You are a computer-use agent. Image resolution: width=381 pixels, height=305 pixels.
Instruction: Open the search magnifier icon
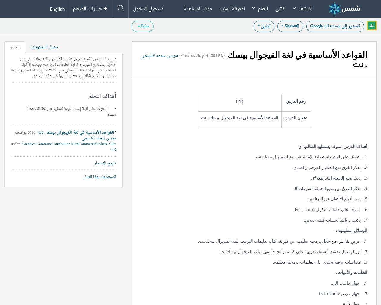pyautogui.click(x=121, y=8)
